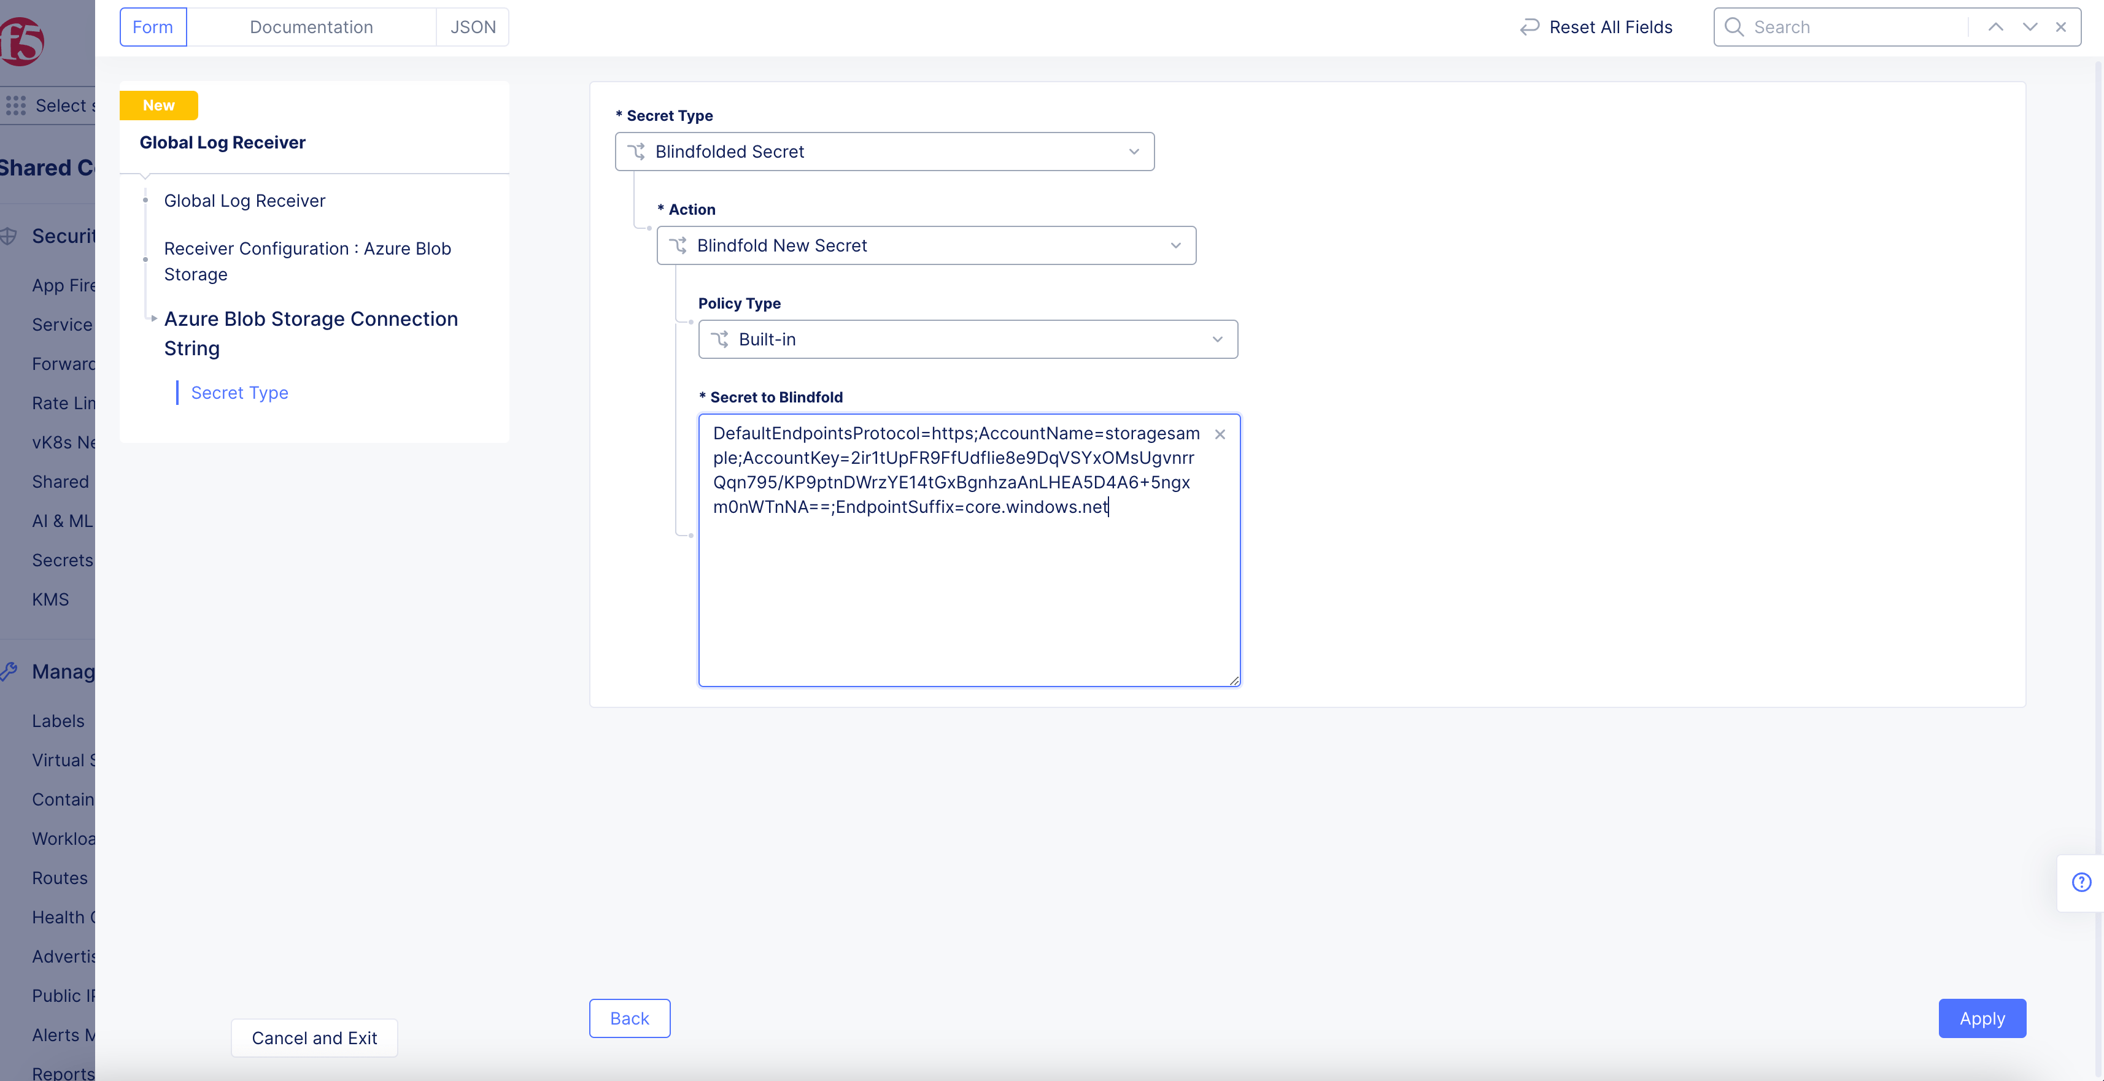Dismiss the search bar with the X
The height and width of the screenshot is (1081, 2104).
[2062, 27]
